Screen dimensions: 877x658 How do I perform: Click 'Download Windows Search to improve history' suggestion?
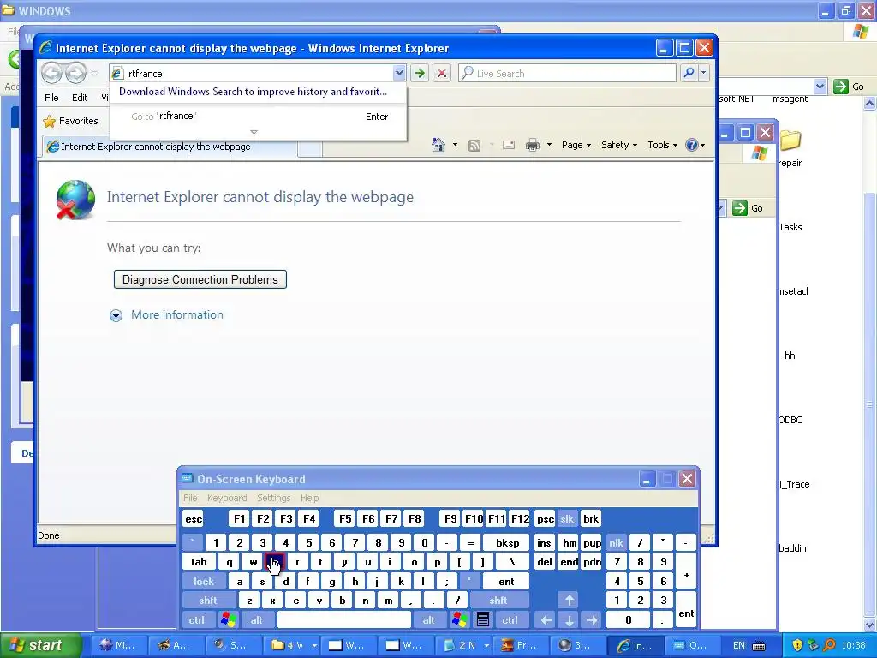(253, 92)
